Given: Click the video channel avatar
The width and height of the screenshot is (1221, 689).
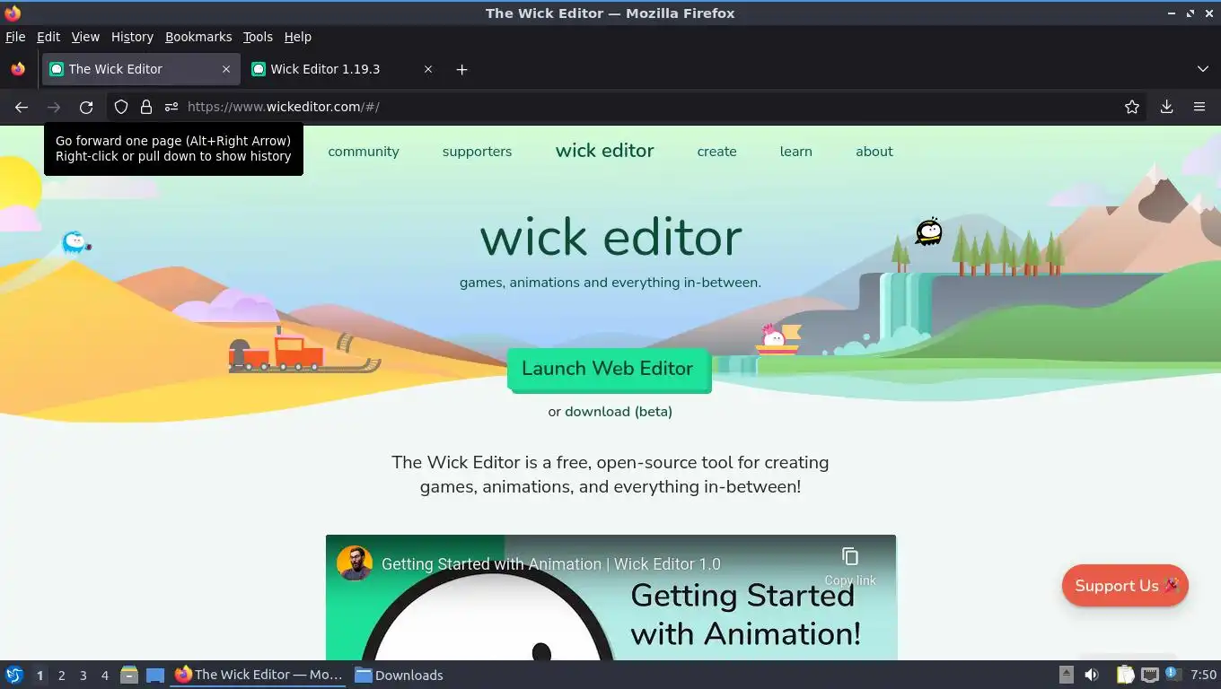Looking at the screenshot, I should click(355, 563).
